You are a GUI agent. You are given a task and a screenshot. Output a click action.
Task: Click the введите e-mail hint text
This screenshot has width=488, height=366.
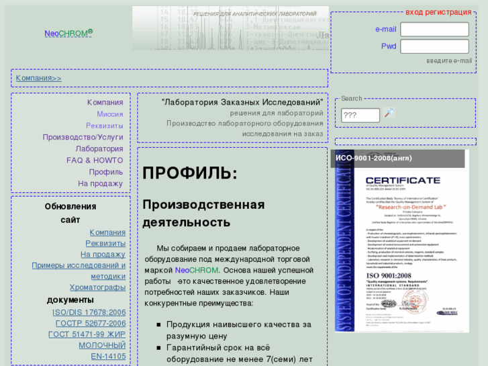pos(449,60)
